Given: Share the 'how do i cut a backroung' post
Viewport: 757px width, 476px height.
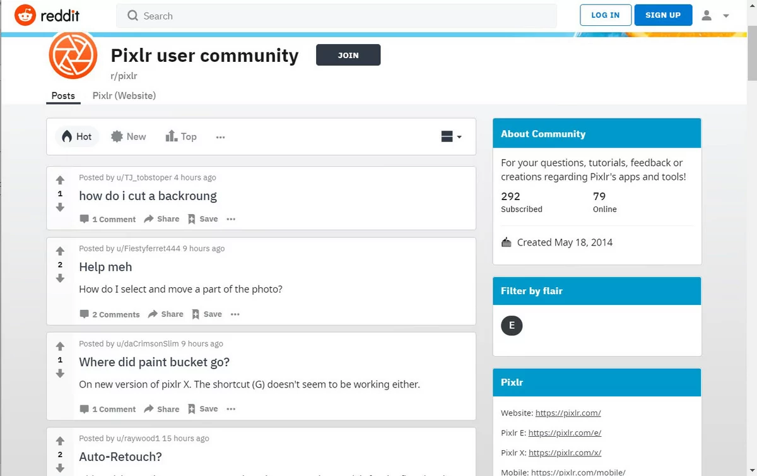Looking at the screenshot, I should click(x=161, y=219).
